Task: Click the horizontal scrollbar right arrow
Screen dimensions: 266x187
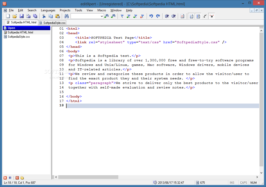Action: click(x=257, y=177)
